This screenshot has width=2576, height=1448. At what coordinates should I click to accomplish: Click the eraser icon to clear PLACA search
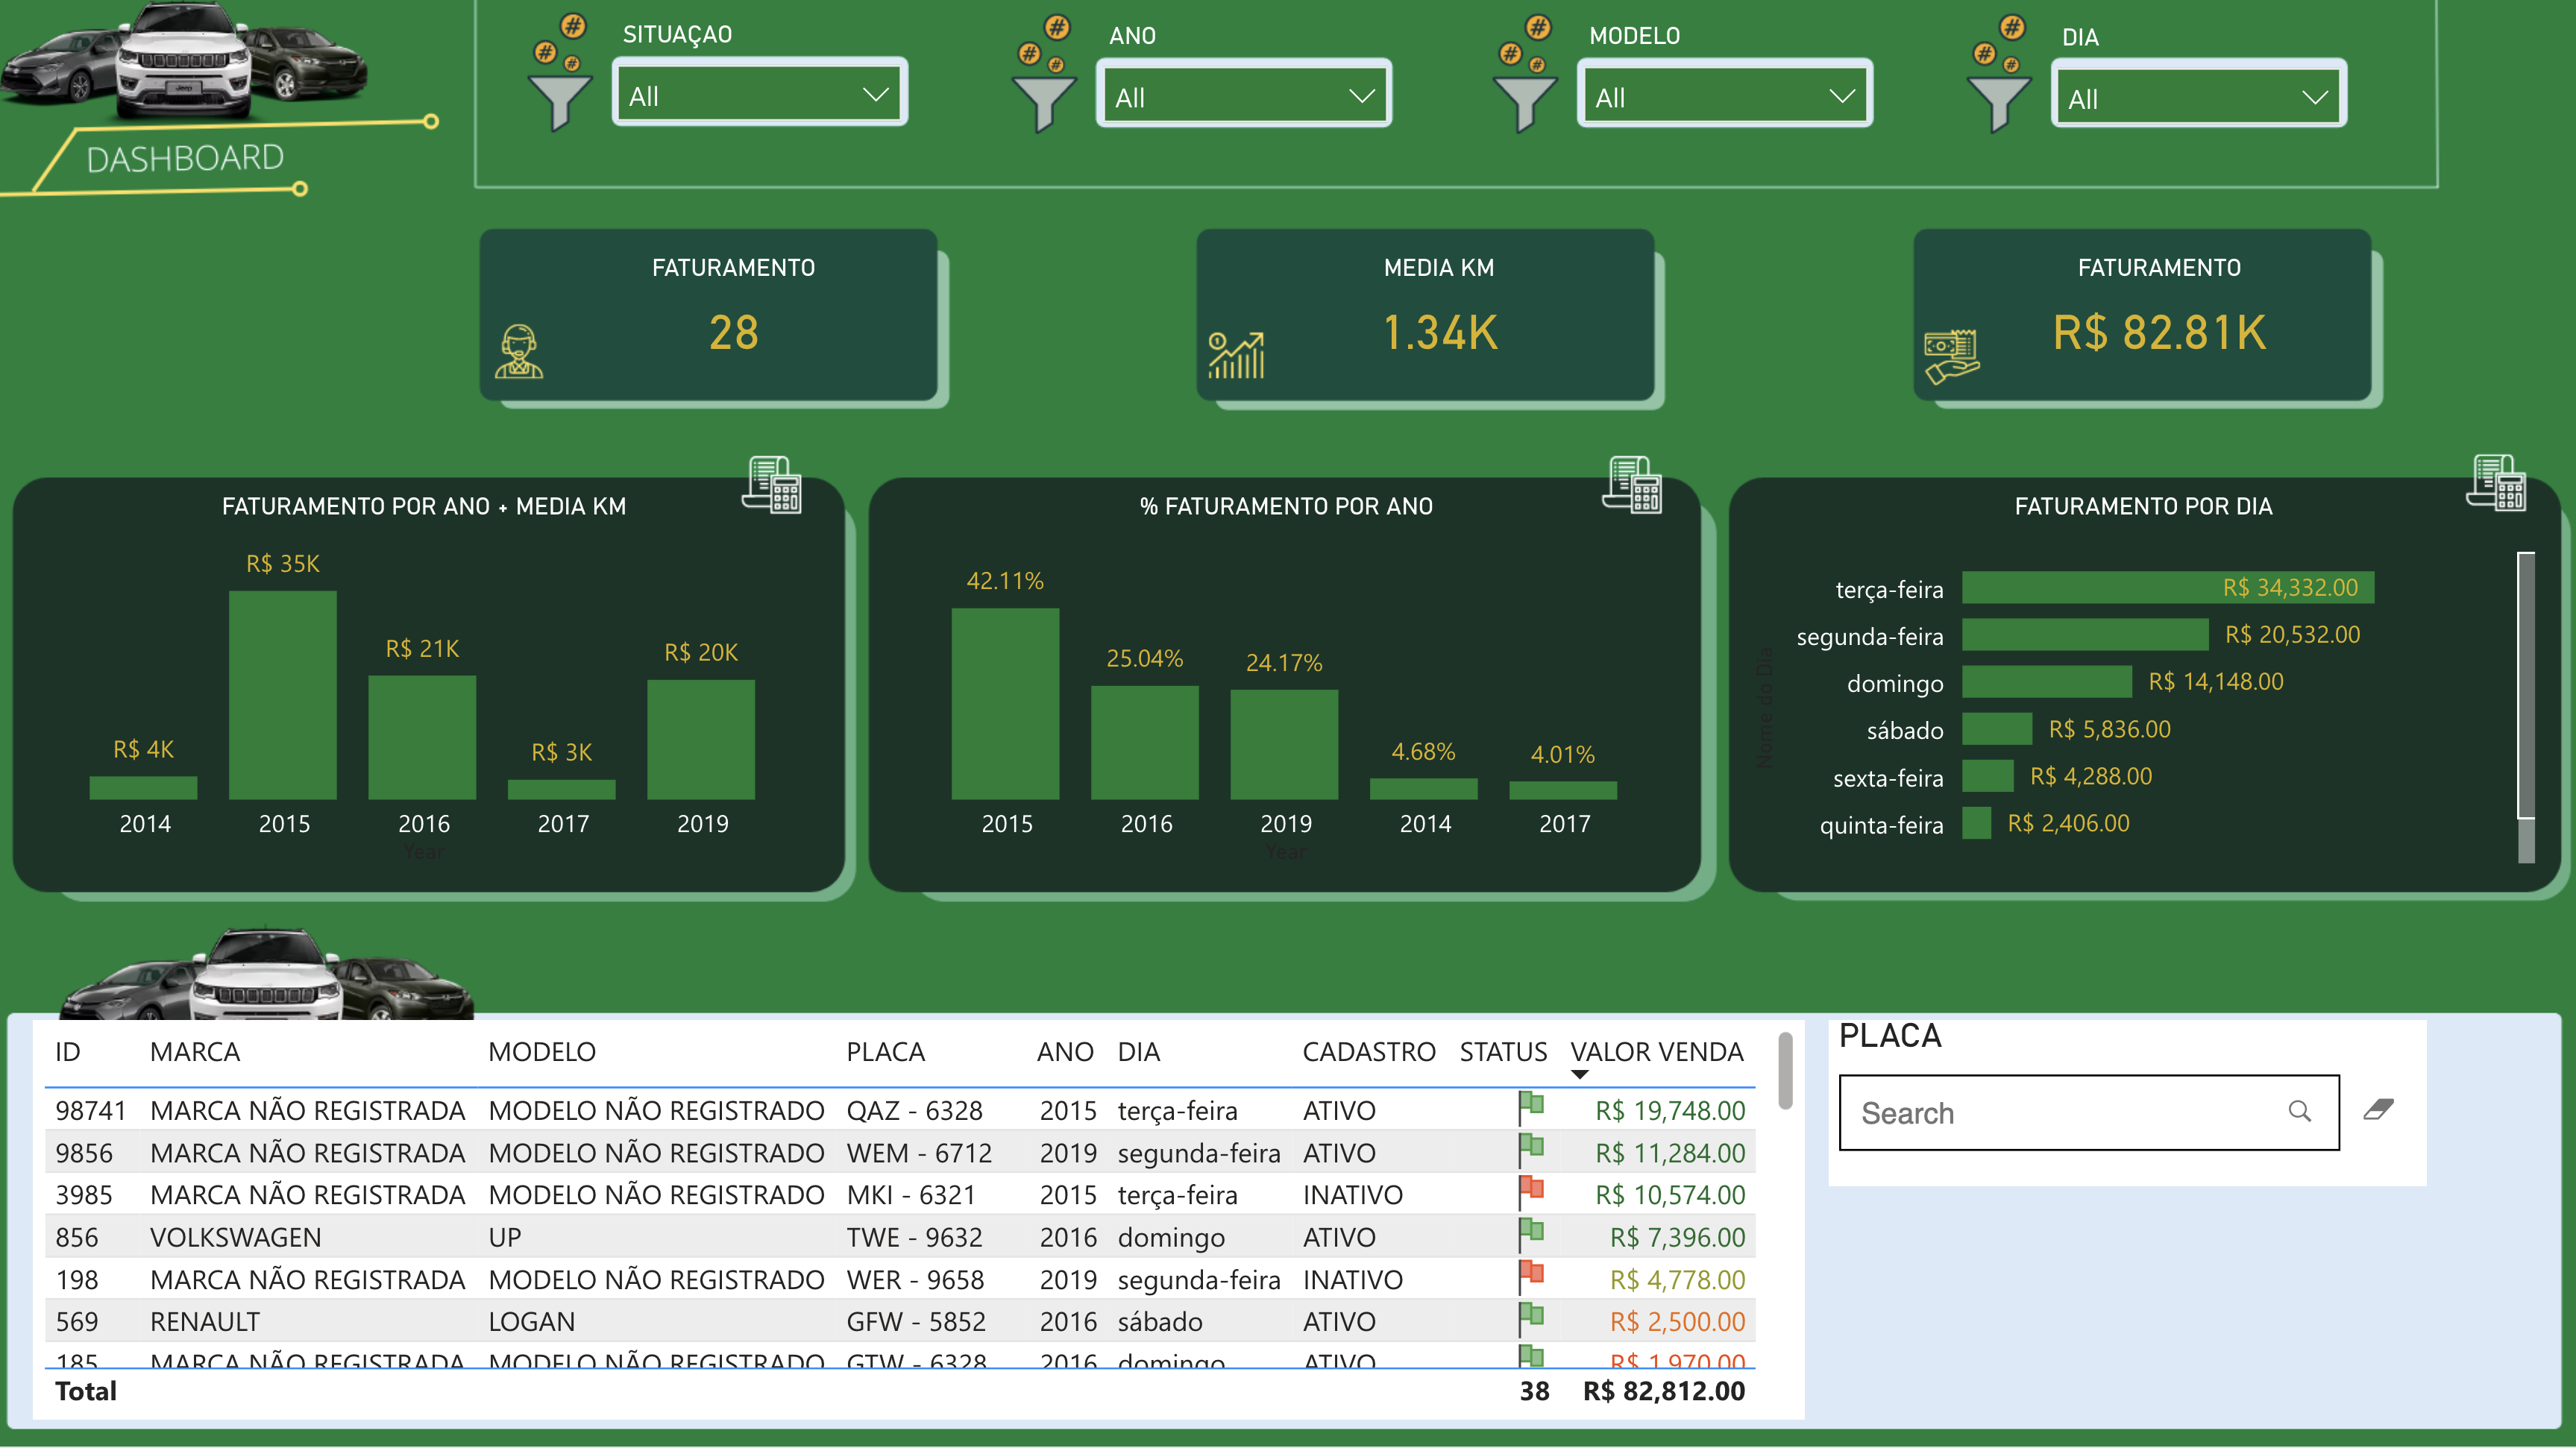click(2378, 1109)
